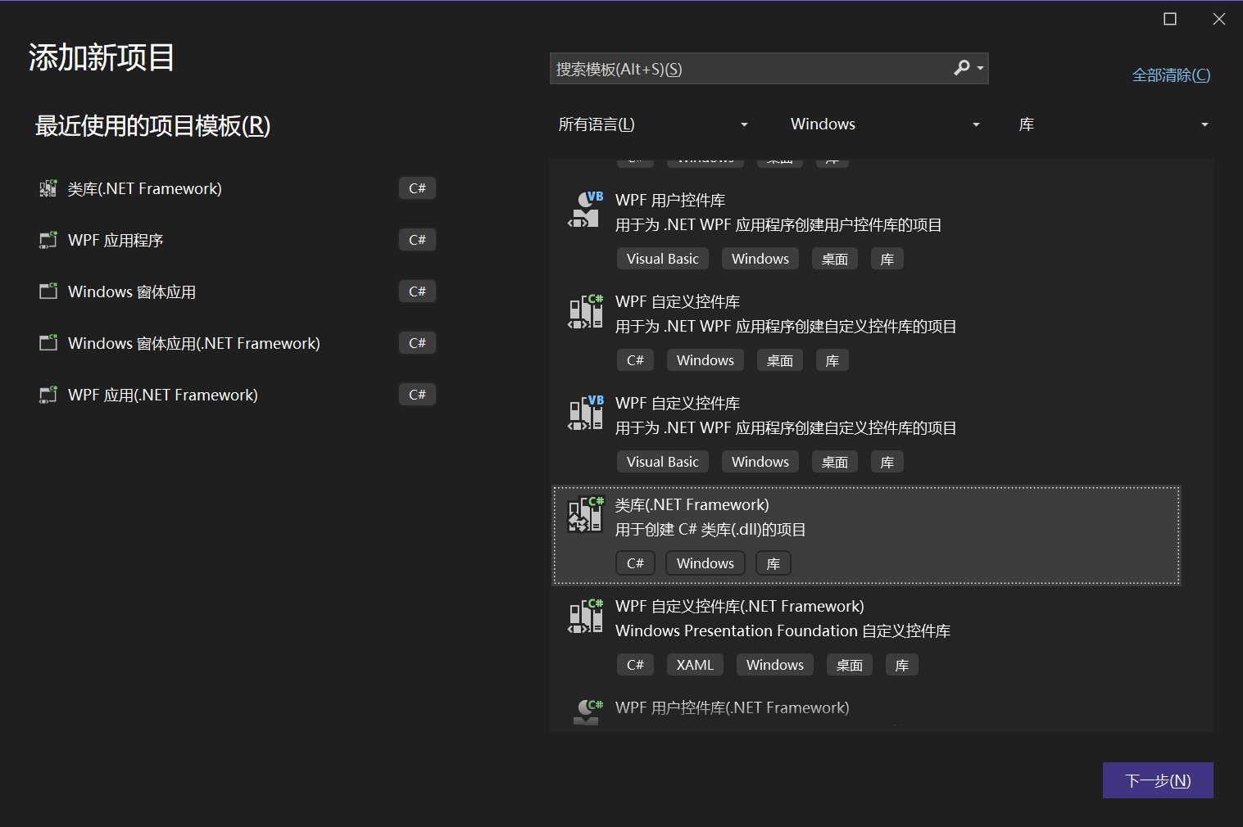Click the WPF 应用(.NET Framework) recent template icon
The width and height of the screenshot is (1243, 827).
tap(48, 395)
